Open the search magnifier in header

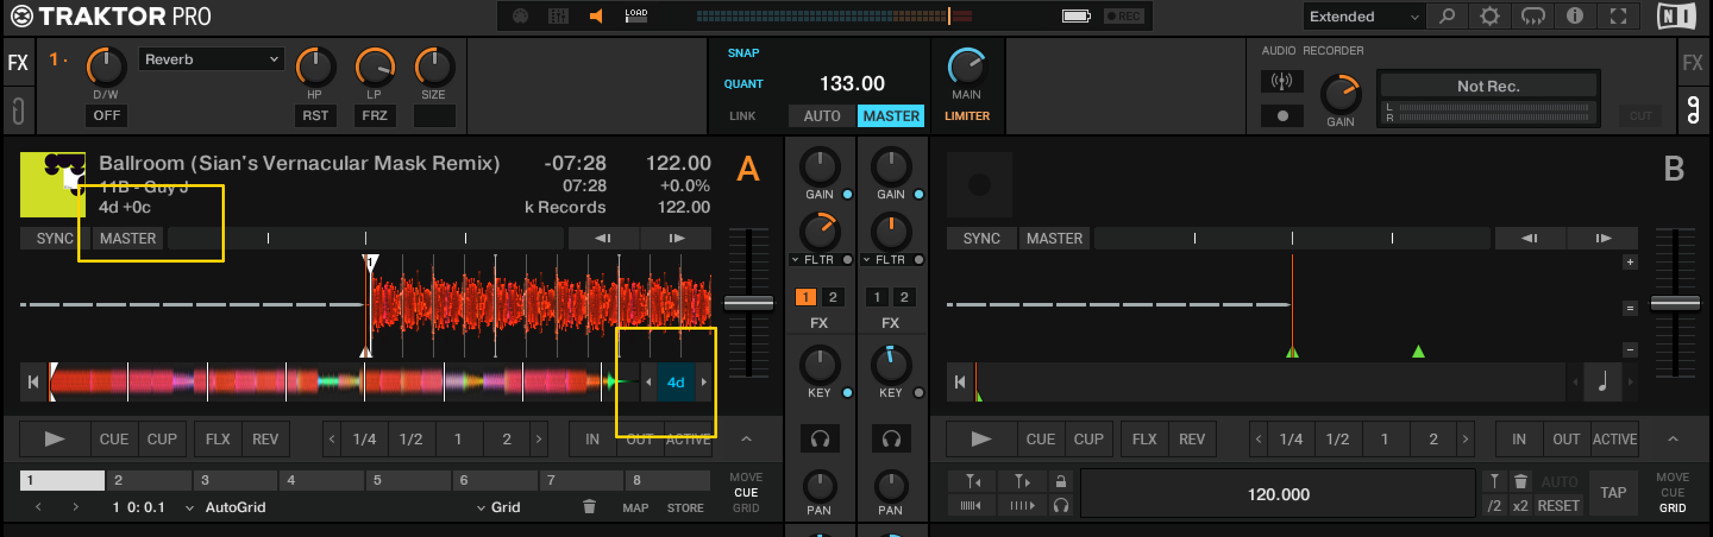click(x=1447, y=17)
